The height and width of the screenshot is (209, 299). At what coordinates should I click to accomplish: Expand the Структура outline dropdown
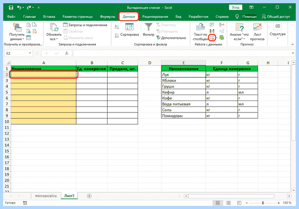[278, 38]
